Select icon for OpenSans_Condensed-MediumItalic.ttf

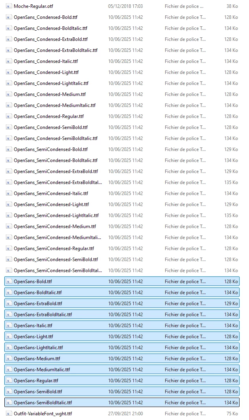(9, 105)
